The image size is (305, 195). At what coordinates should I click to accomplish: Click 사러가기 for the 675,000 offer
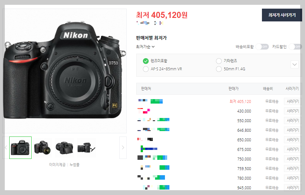pos(293,149)
